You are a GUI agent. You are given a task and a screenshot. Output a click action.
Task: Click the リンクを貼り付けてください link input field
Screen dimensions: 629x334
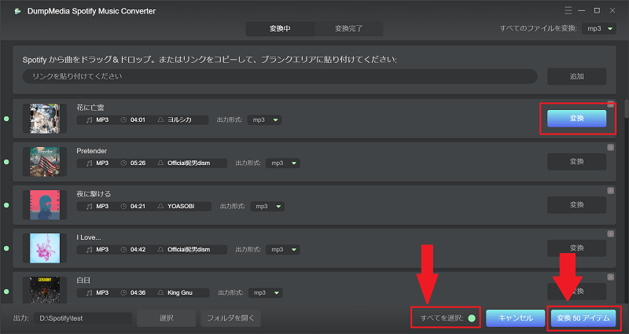pos(280,76)
